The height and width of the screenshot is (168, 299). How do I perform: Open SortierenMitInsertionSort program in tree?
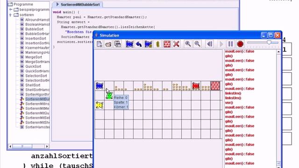tap(35, 104)
